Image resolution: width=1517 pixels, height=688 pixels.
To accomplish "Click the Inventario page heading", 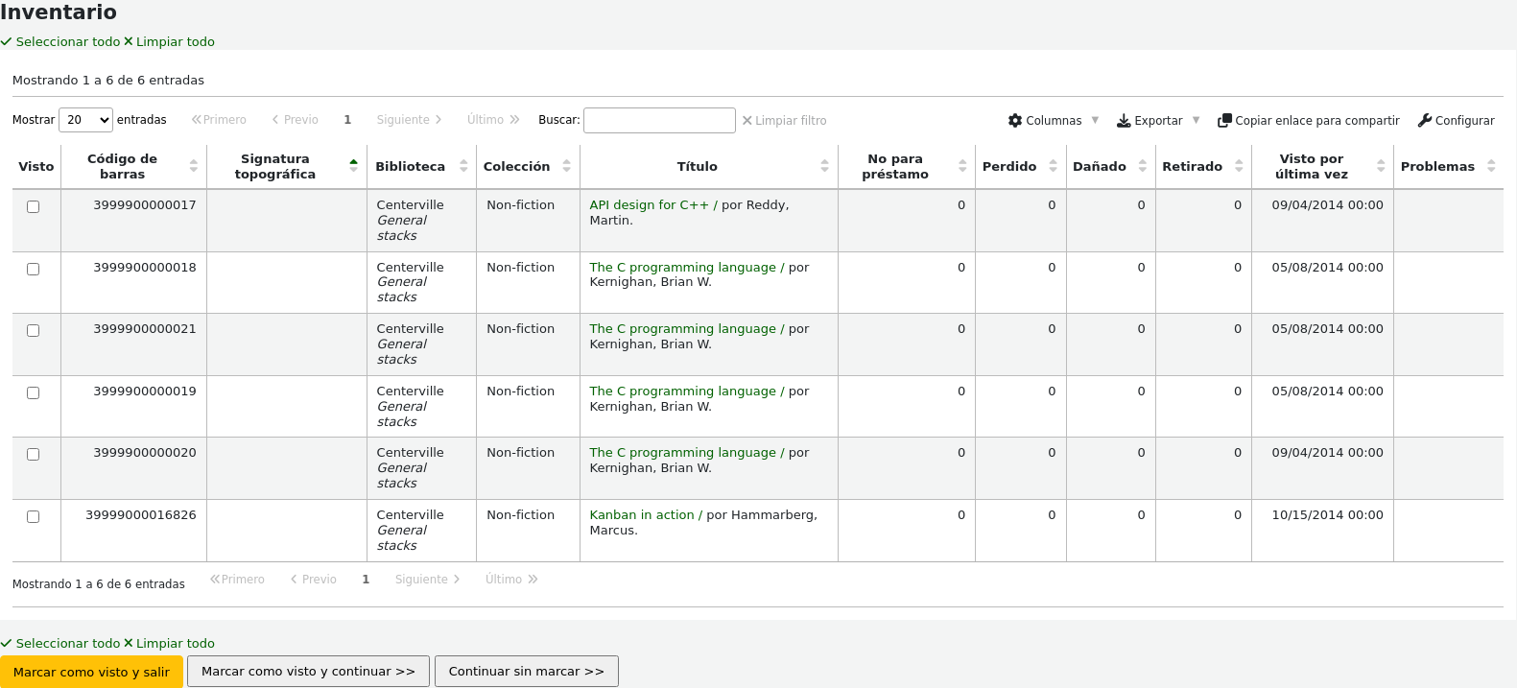I will click(59, 12).
